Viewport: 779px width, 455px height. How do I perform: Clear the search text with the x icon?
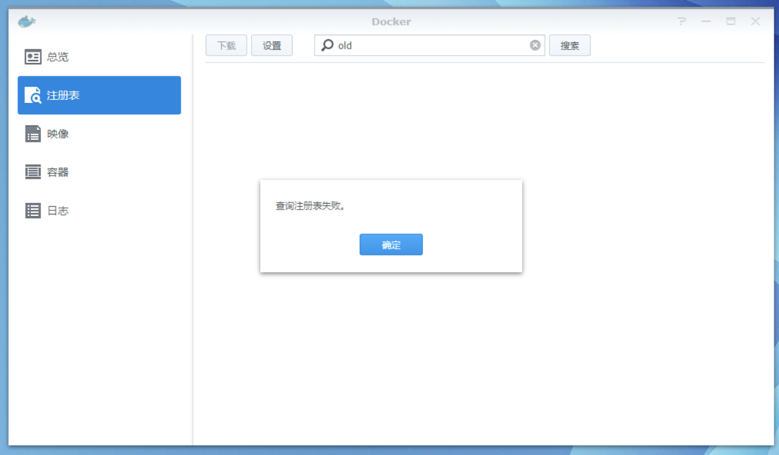(535, 45)
